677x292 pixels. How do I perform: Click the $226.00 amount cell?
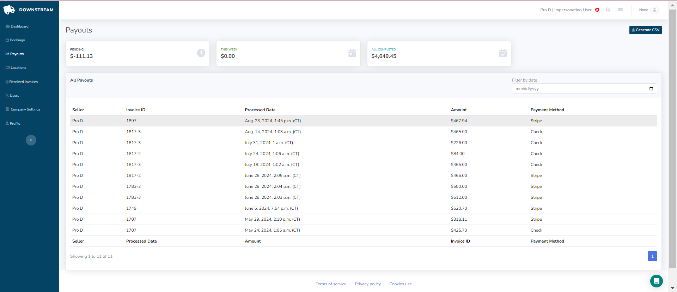(459, 143)
